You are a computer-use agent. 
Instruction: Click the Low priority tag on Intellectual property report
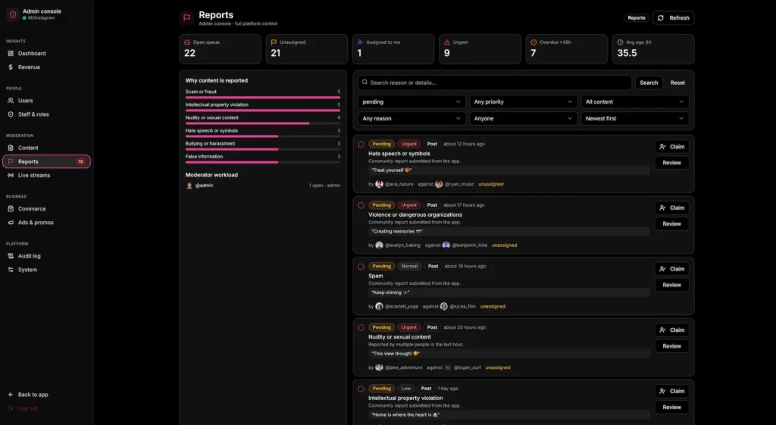click(406, 389)
